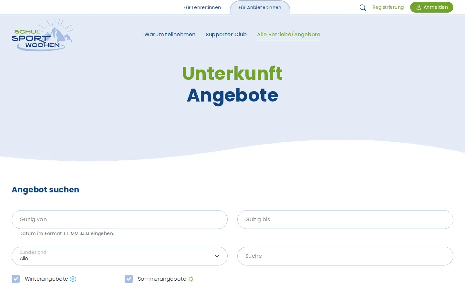This screenshot has height=291, width=465.
Task: Click into the Suche text field
Action: 345,256
